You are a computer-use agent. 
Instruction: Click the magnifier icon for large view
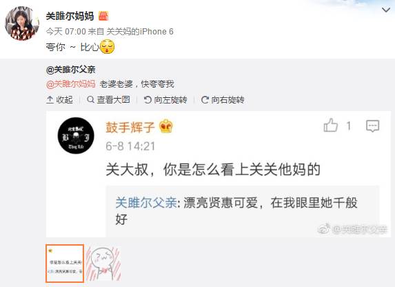click(x=90, y=99)
